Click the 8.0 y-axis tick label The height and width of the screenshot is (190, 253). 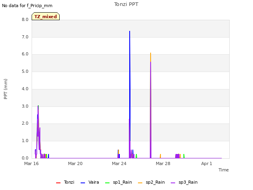[x=25, y=19]
